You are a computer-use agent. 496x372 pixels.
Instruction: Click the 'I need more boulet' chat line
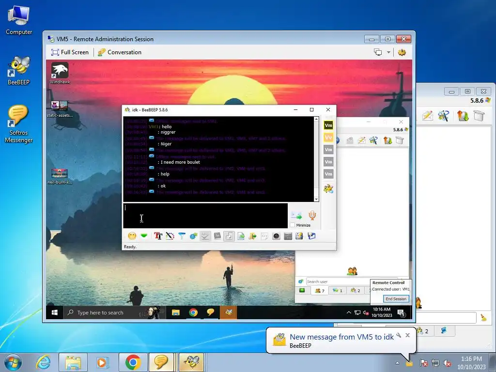pos(180,162)
